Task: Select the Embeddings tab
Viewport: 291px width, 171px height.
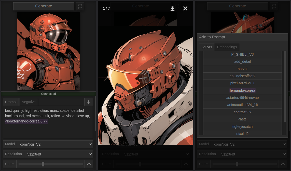Action: click(227, 47)
